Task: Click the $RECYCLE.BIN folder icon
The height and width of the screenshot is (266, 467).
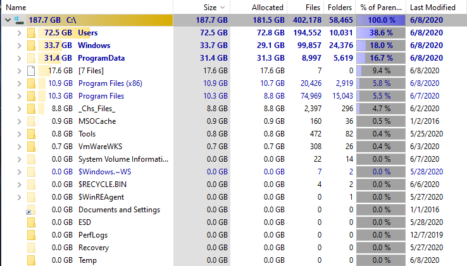Action: [x=31, y=184]
